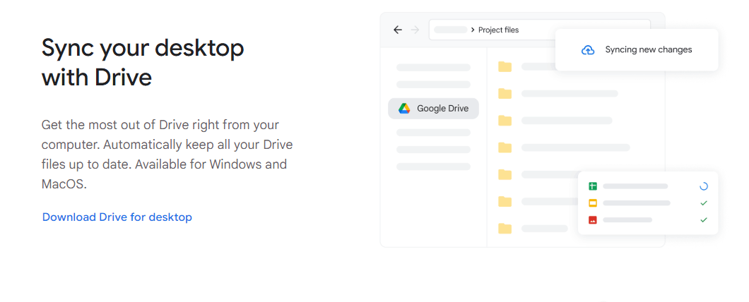Click the blue spinning sync progress indicator
749x302 pixels.
pos(703,186)
